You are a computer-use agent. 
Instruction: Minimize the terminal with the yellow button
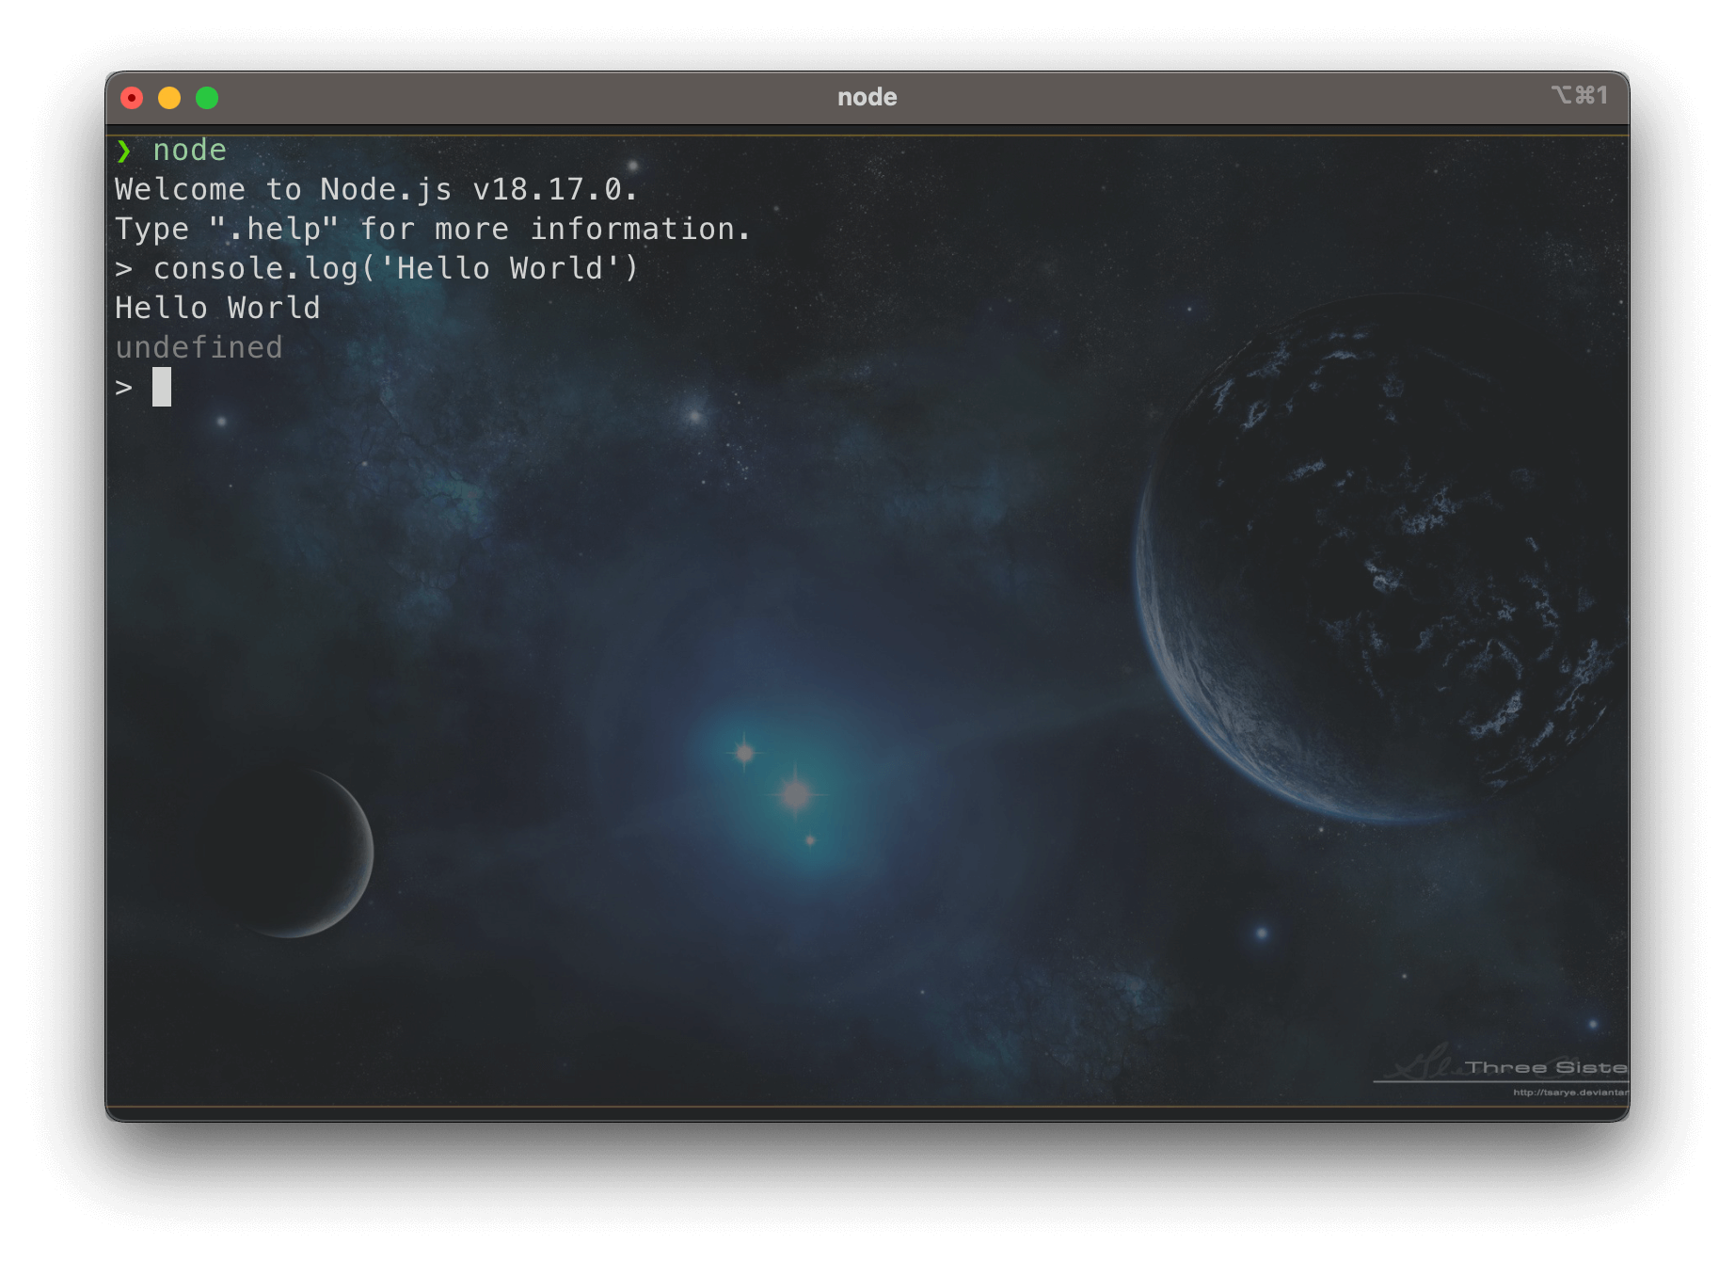coord(169,98)
